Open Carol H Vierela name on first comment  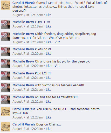click(24, 3)
